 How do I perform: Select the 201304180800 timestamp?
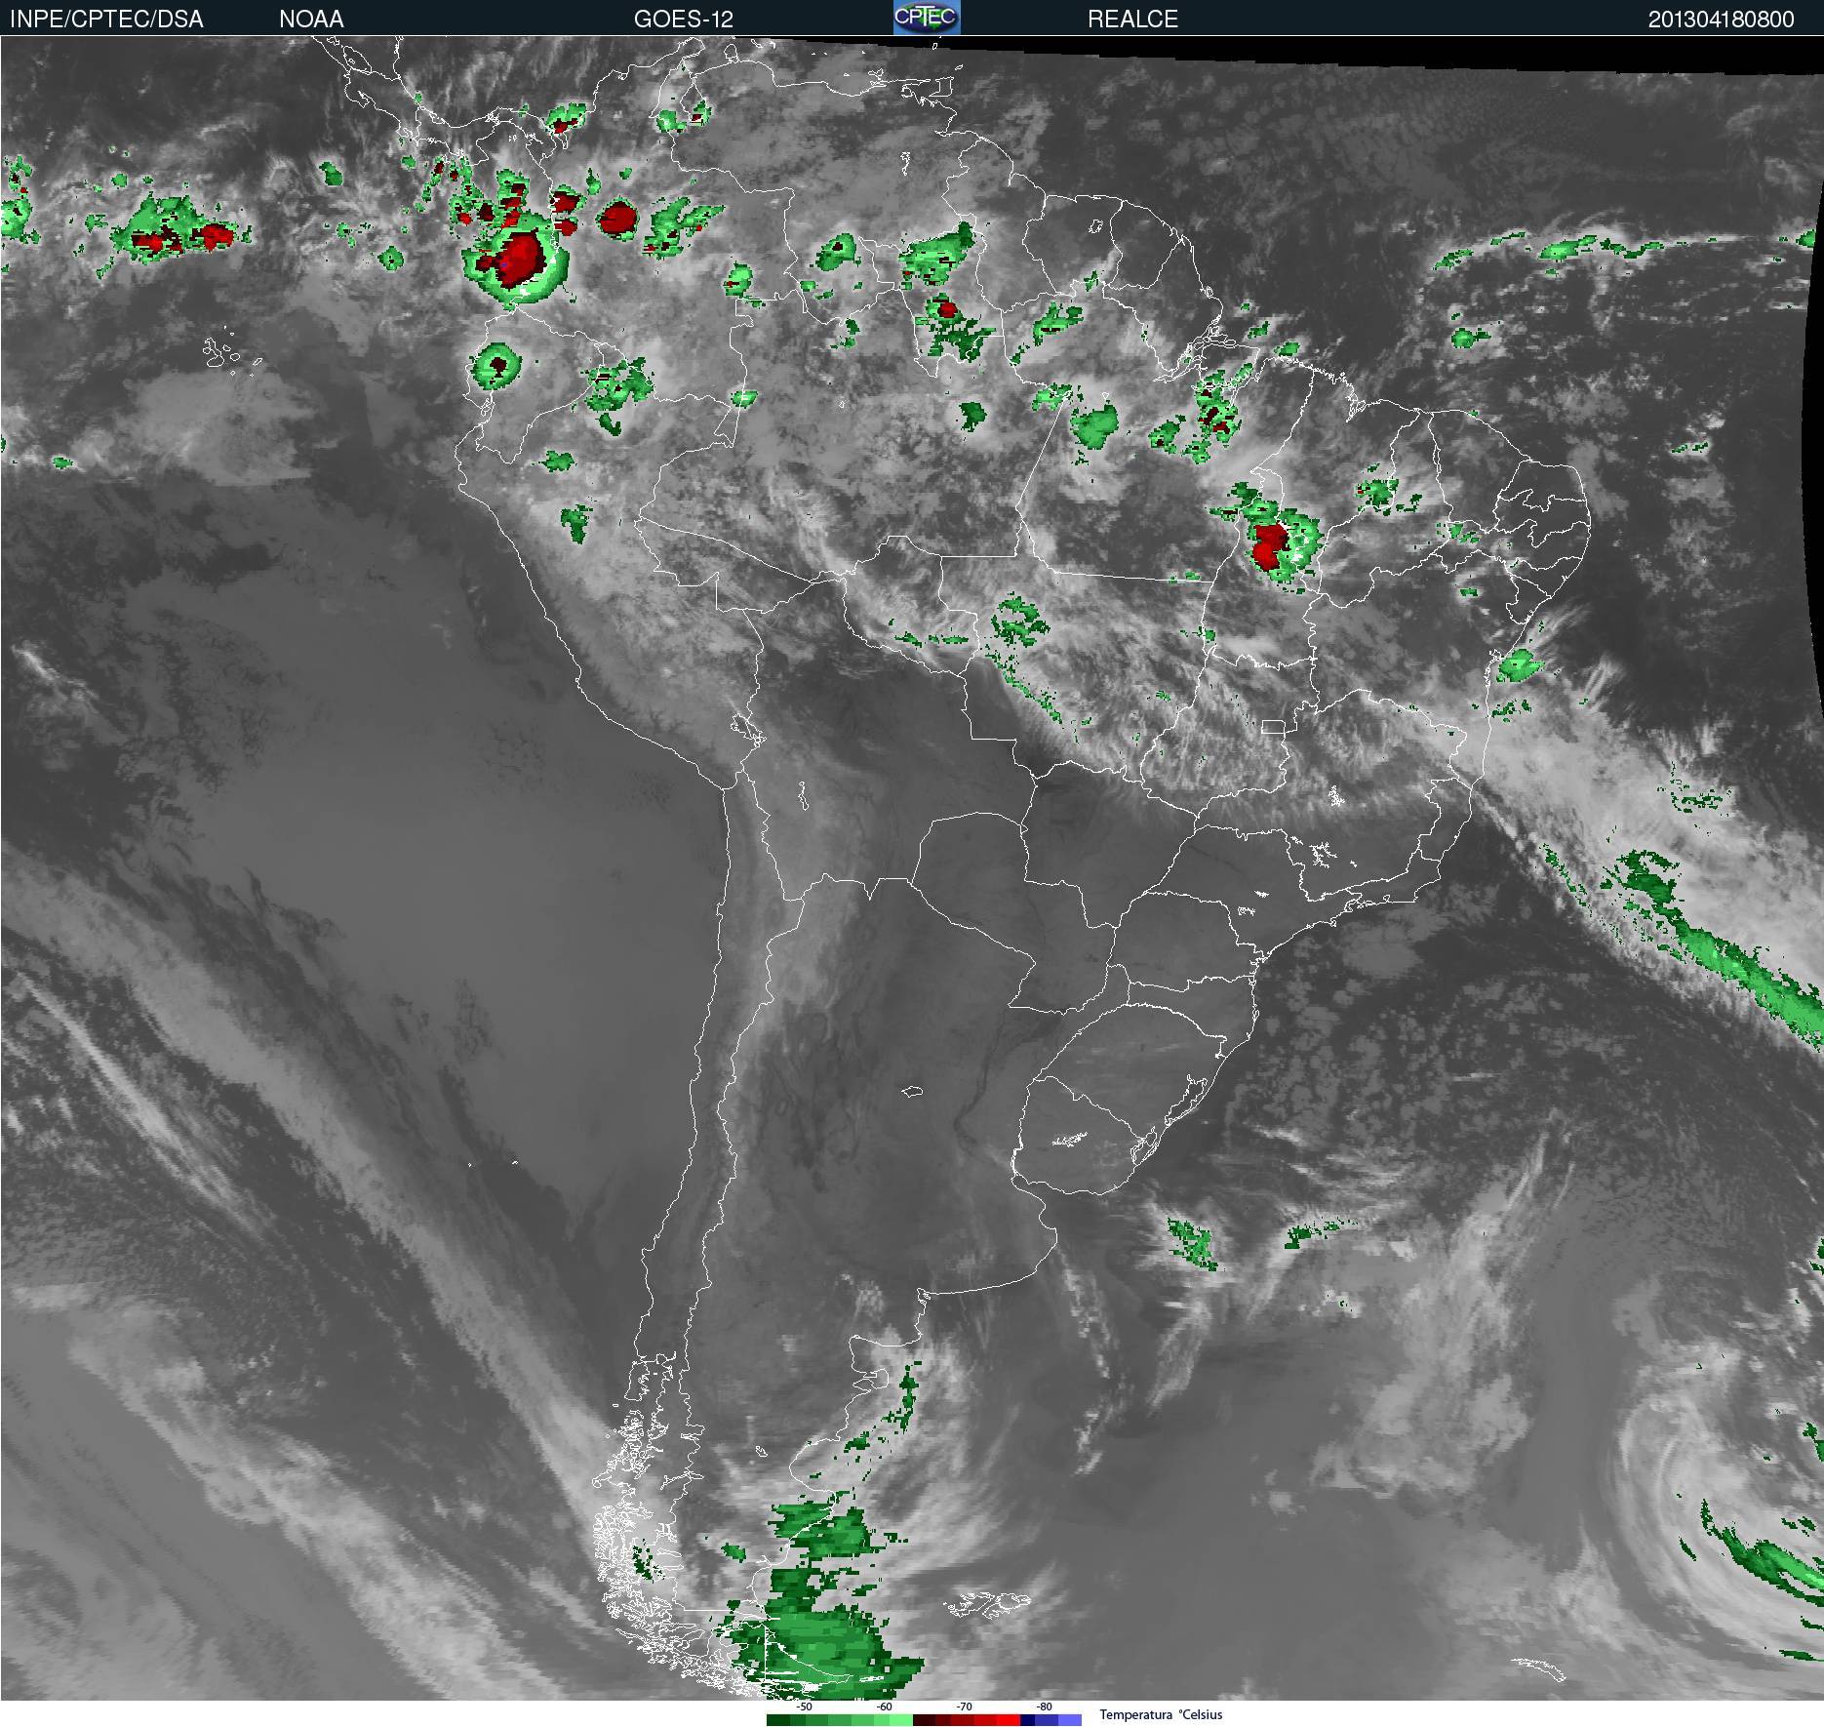[1721, 20]
